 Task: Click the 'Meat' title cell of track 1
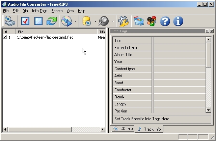tap(102, 37)
